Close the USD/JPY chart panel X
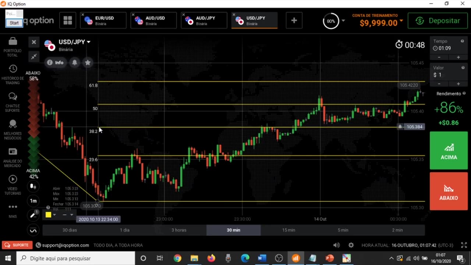The width and height of the screenshot is (471, 265). click(34, 42)
